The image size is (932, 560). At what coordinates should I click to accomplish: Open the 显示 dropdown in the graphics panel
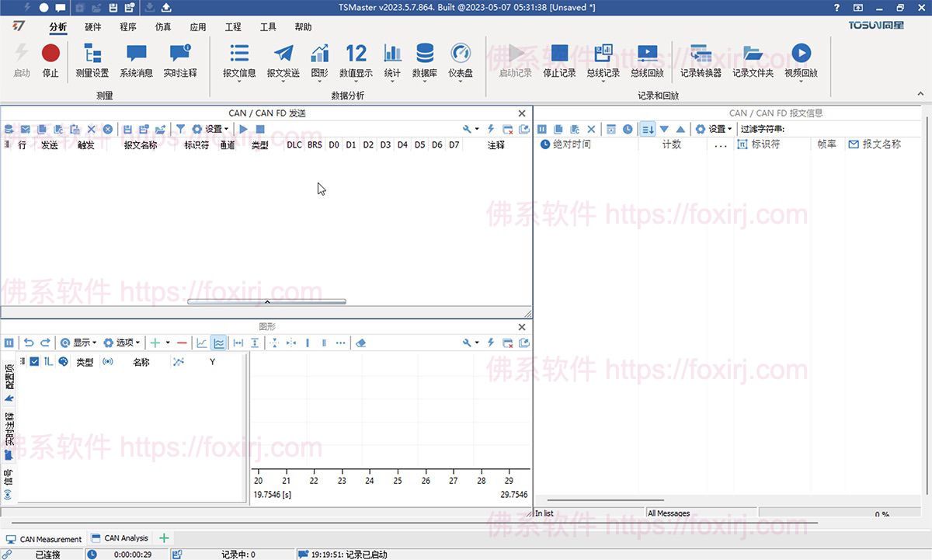[x=81, y=343]
